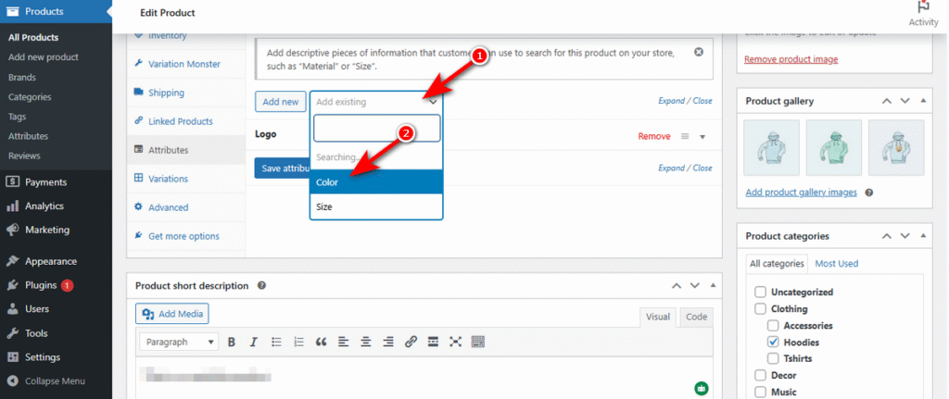Toggle the editor toolbar (kitchen sink)

(477, 343)
